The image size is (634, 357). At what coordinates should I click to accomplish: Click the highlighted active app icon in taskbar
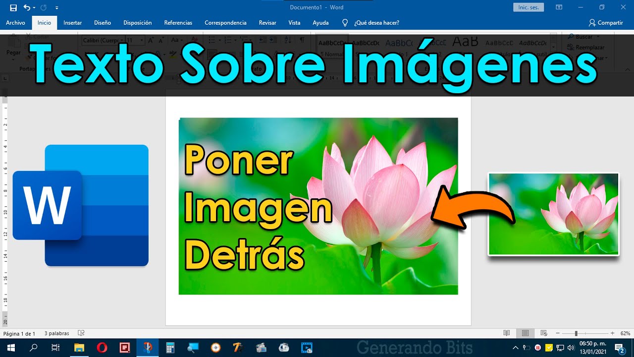148,348
